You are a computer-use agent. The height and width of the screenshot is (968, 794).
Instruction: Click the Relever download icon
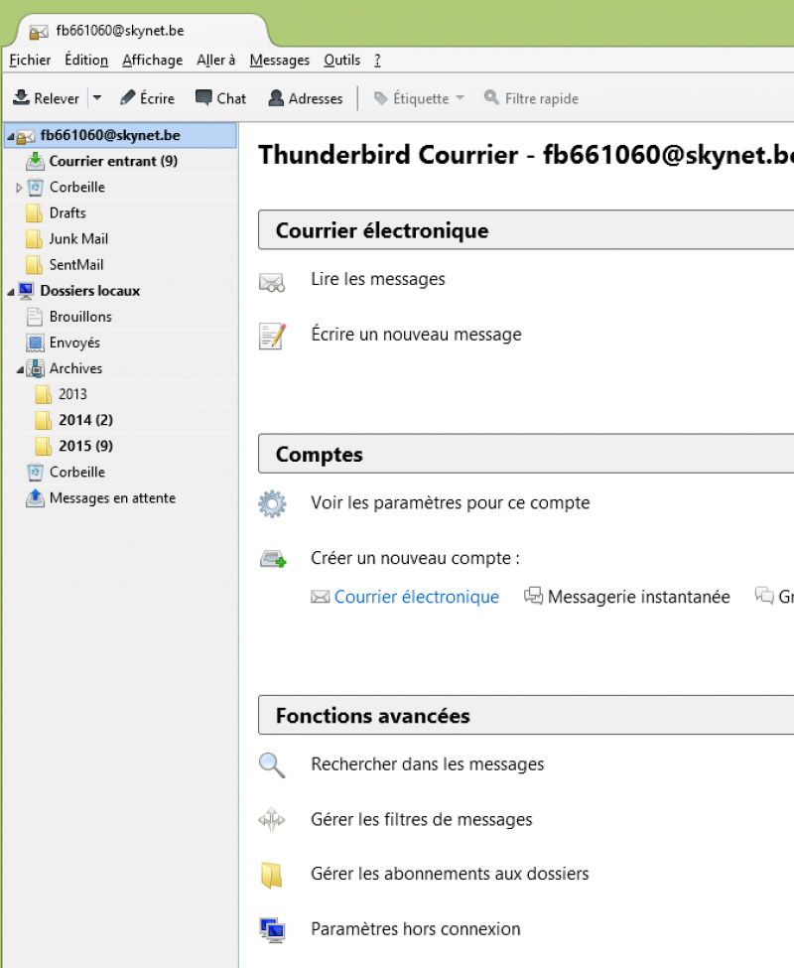(22, 97)
